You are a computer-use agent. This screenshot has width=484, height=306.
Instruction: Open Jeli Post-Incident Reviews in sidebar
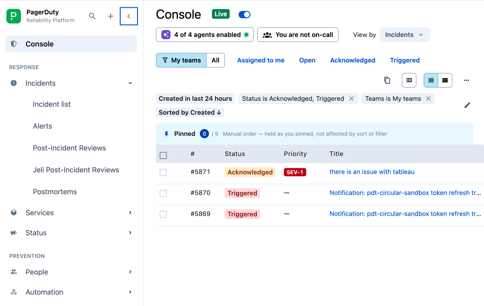[x=76, y=170]
